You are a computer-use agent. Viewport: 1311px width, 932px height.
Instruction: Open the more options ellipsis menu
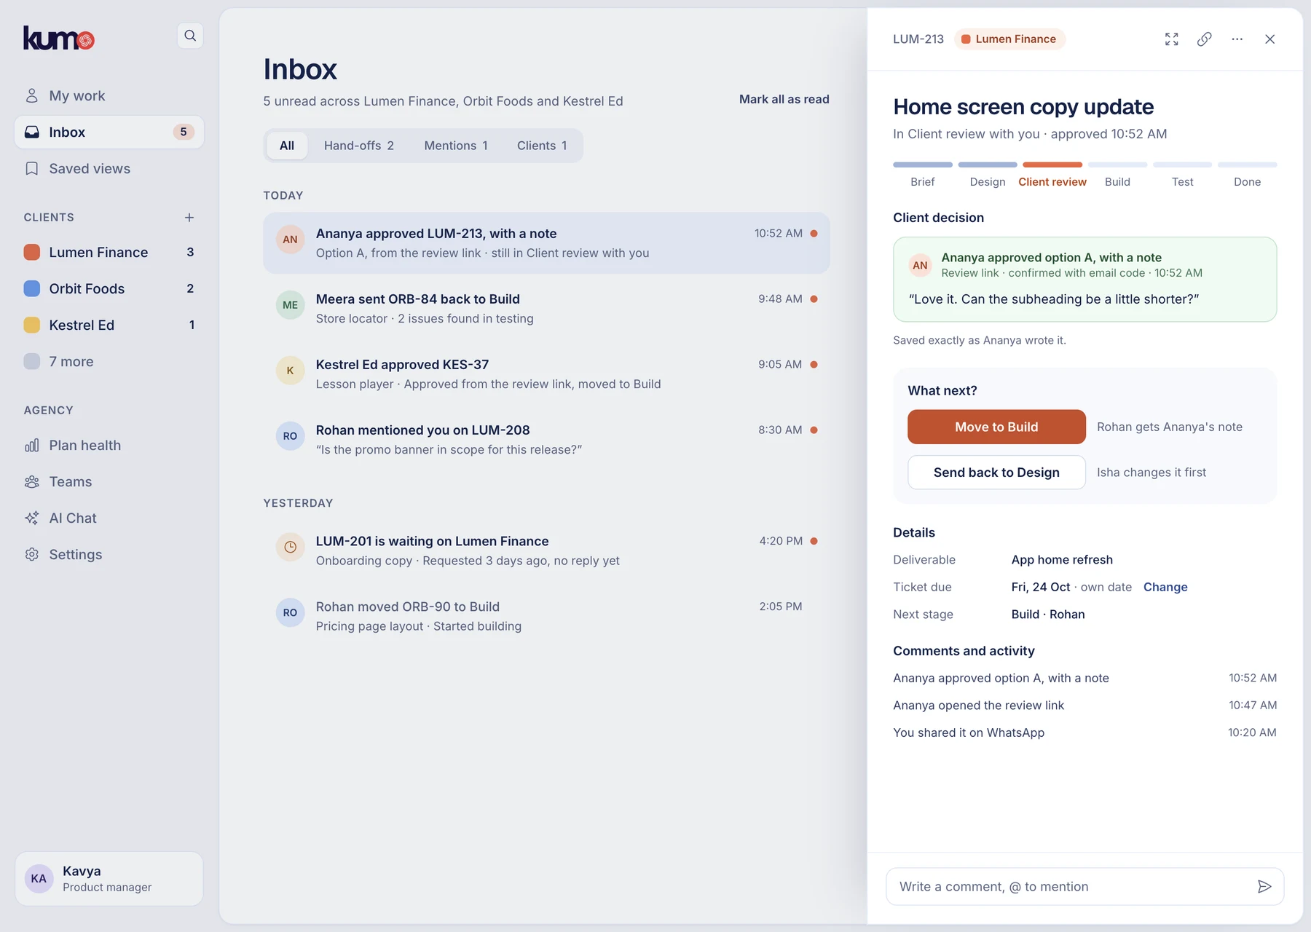point(1237,39)
